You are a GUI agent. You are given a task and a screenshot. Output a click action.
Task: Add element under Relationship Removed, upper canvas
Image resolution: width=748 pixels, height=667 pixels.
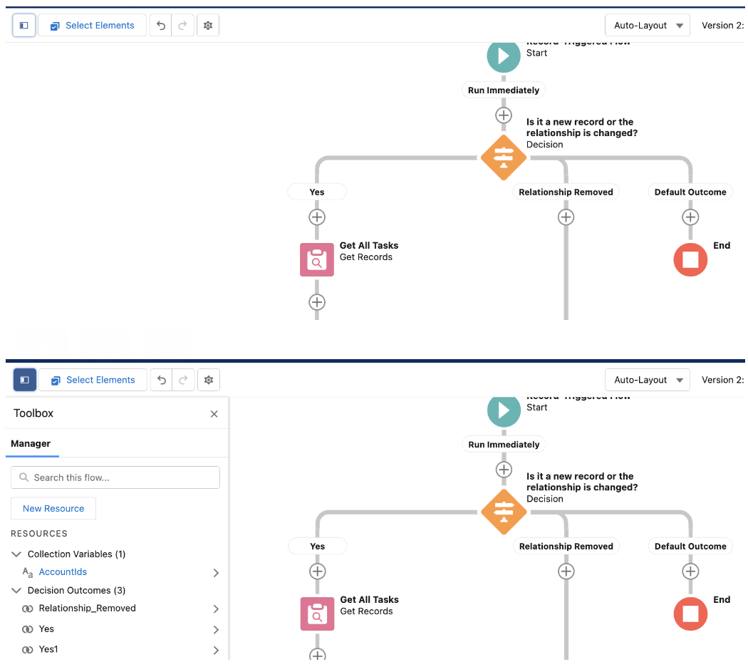(566, 217)
